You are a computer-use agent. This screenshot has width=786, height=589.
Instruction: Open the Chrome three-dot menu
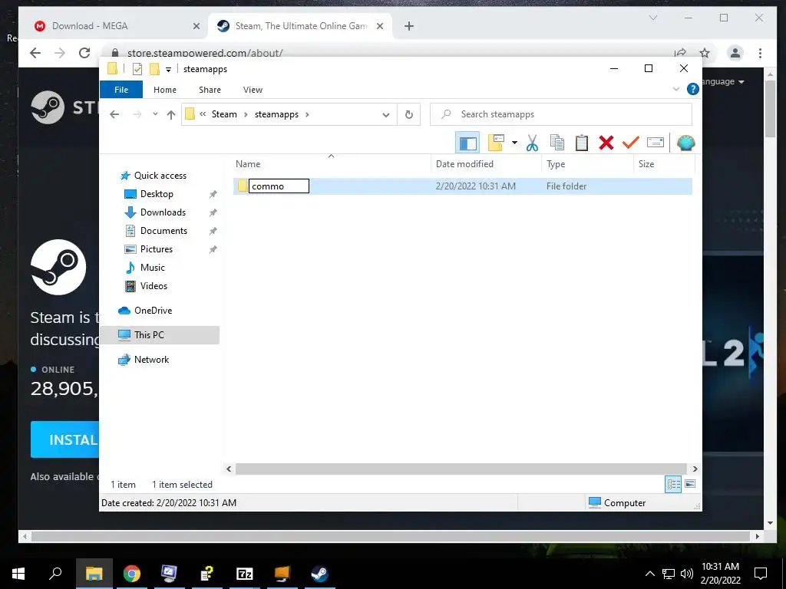click(x=760, y=53)
